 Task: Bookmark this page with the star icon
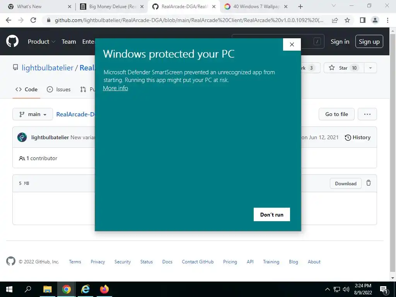[347, 20]
